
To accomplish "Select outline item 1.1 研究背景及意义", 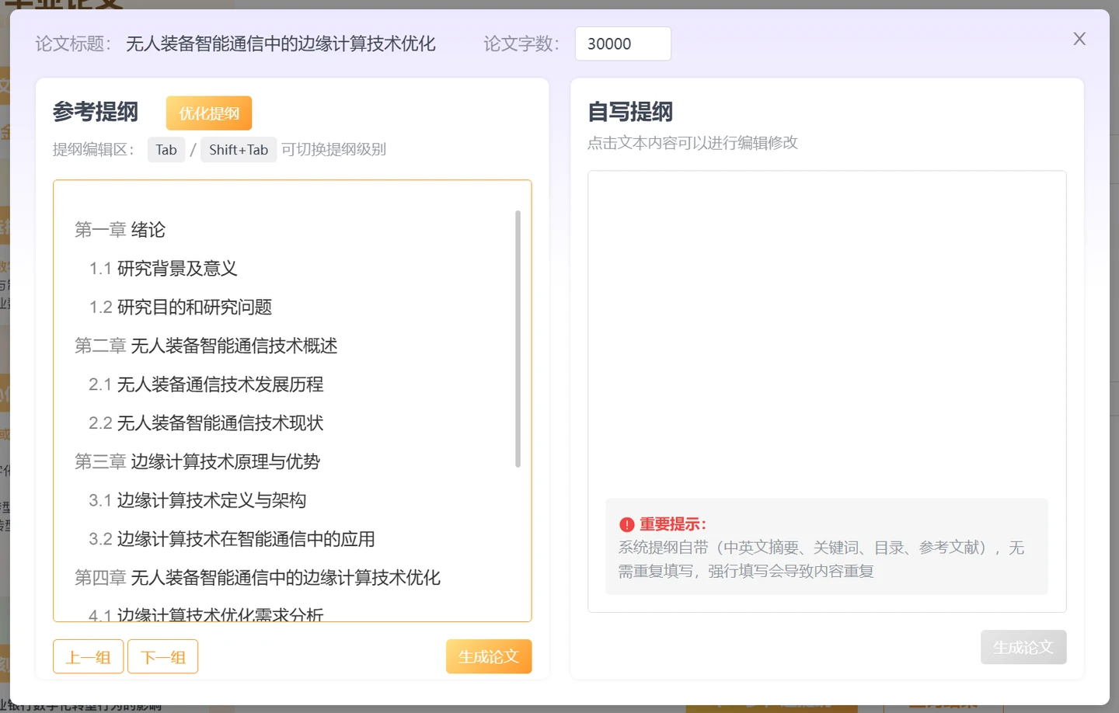I will point(163,269).
